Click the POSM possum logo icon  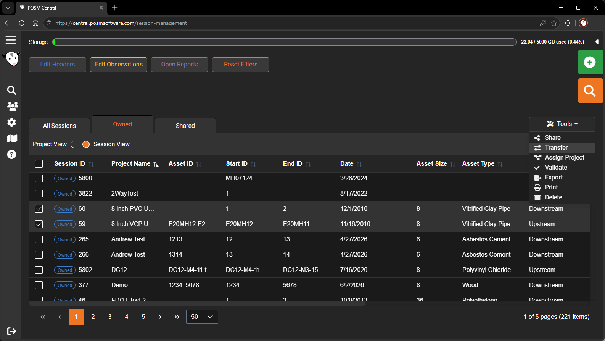click(12, 59)
